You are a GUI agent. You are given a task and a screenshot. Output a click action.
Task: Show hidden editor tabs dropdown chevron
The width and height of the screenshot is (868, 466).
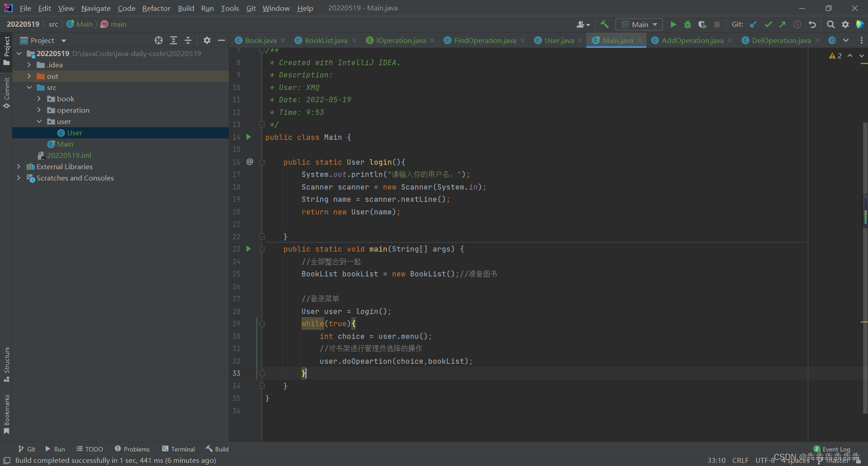[x=846, y=40]
